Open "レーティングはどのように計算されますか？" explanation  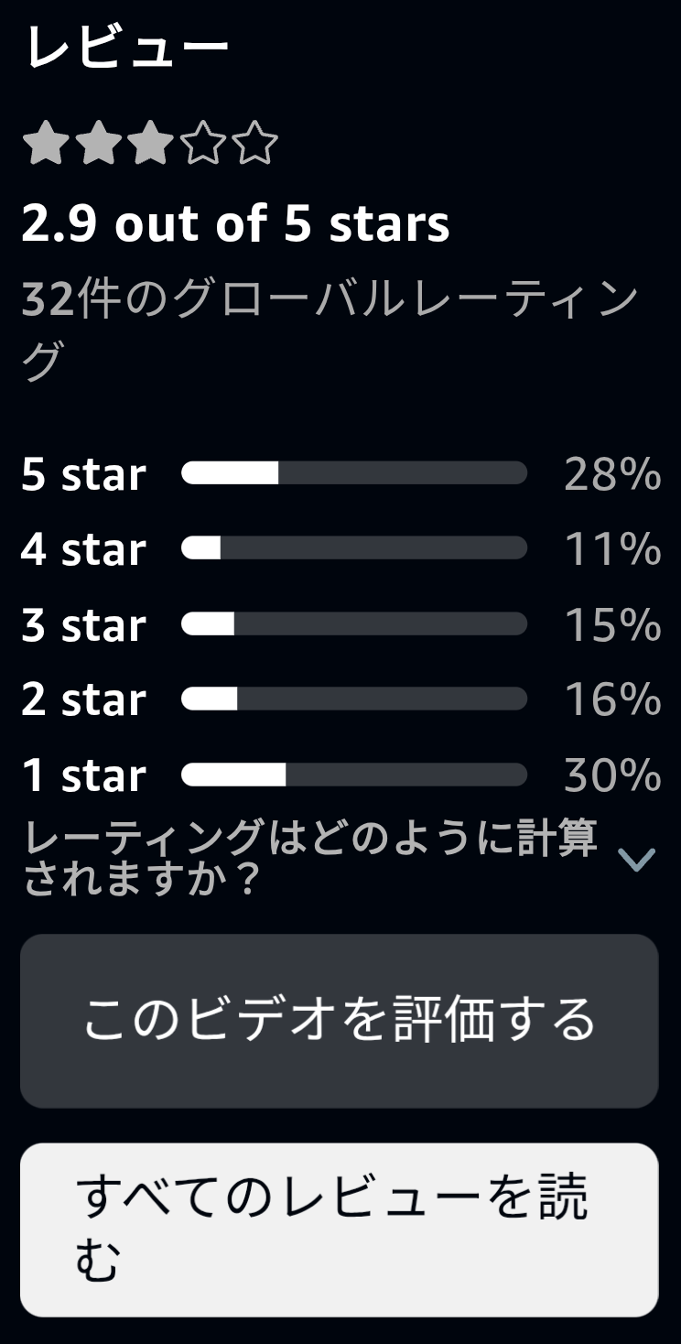click(x=311, y=859)
